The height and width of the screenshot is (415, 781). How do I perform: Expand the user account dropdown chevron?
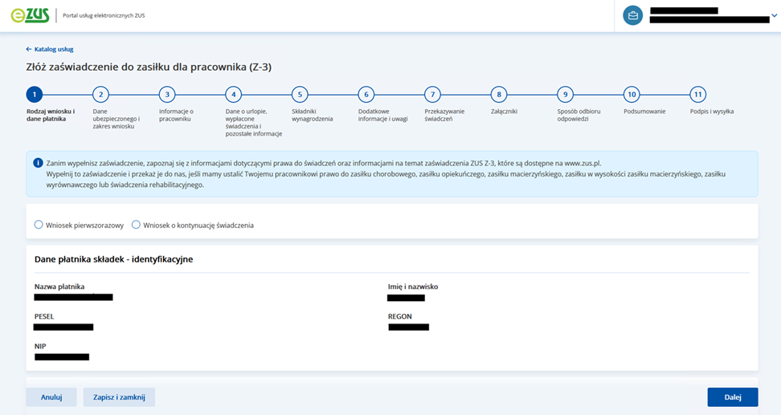774,15
